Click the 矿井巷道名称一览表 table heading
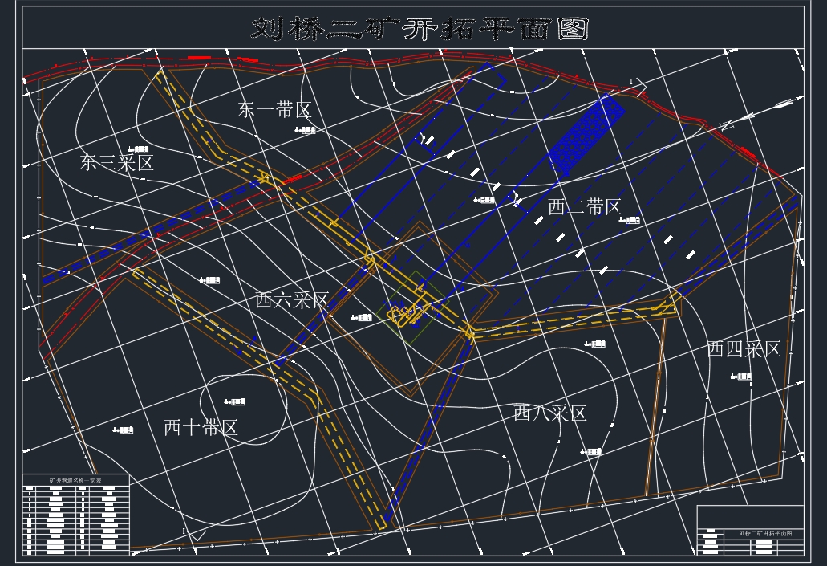The width and height of the screenshot is (827, 566). pyautogui.click(x=75, y=480)
